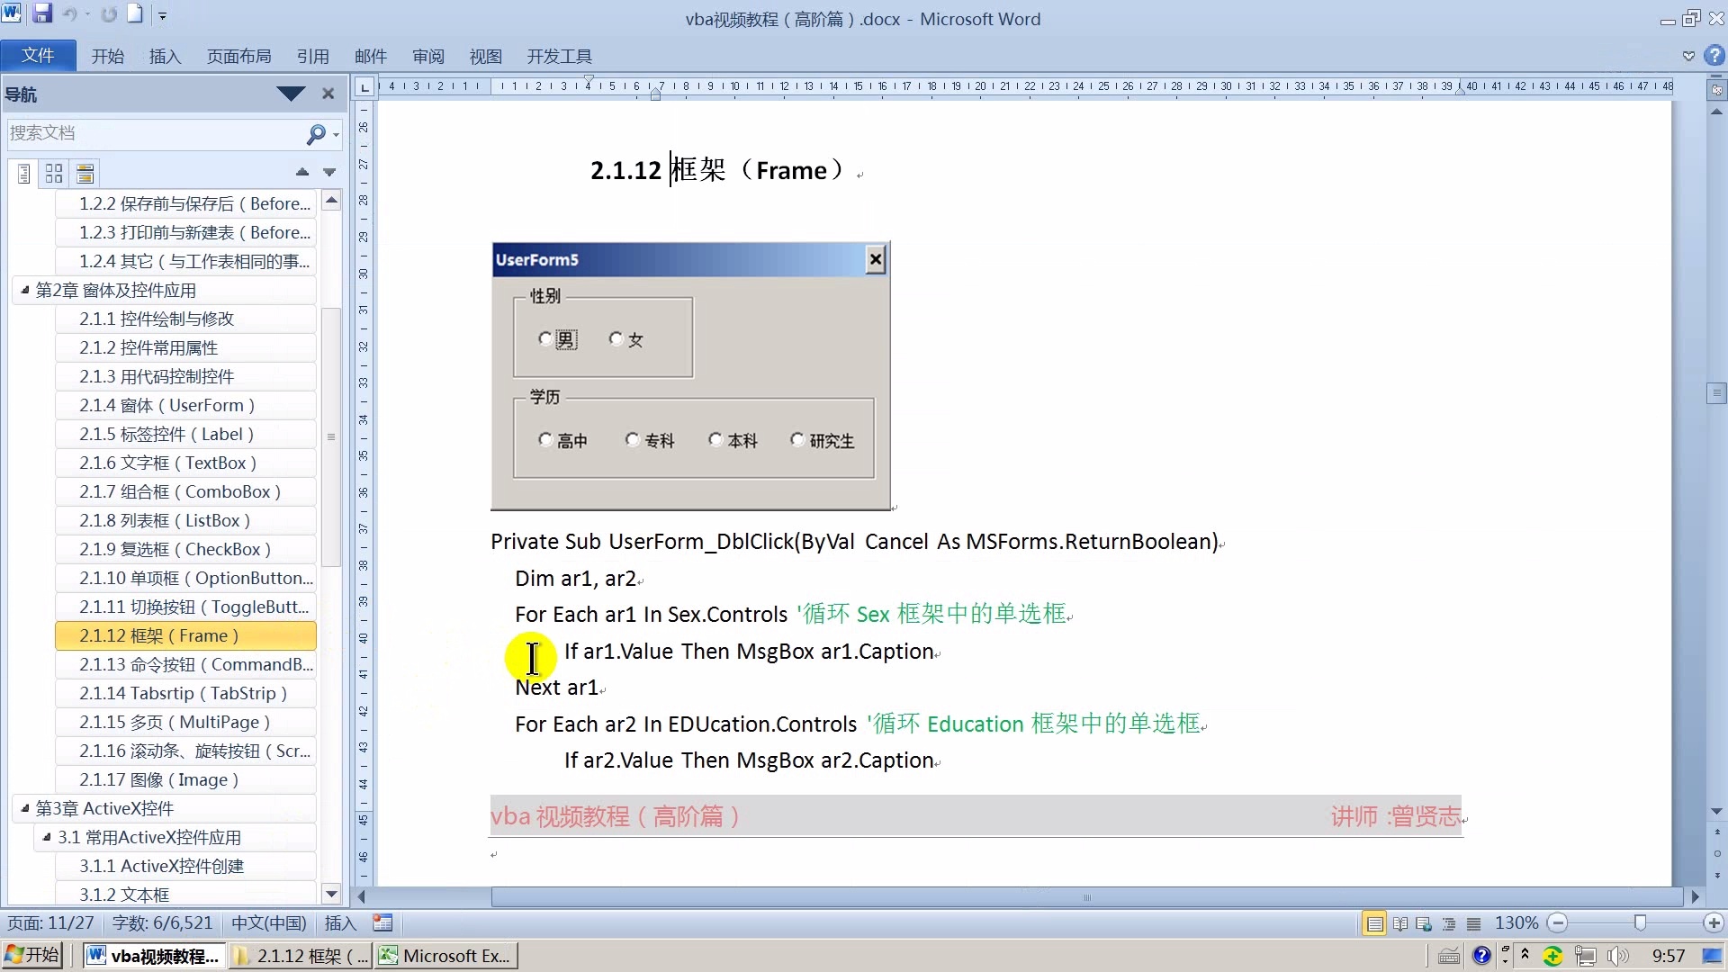Switch to full screen reading view
Screen dimensions: 1728x972
click(x=1401, y=922)
